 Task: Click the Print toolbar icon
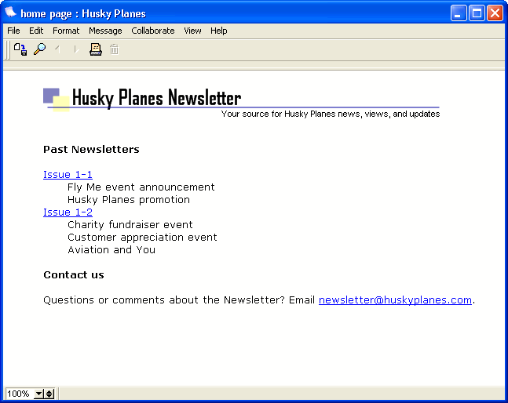click(96, 49)
